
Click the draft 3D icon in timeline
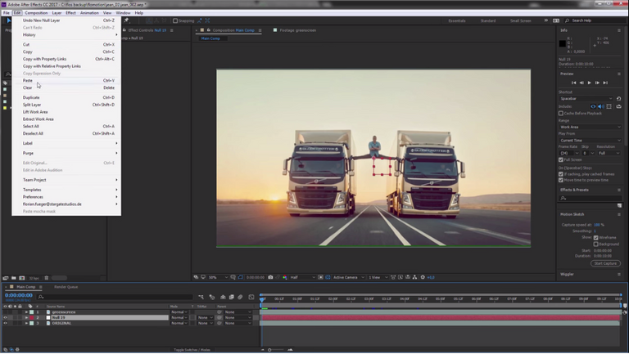212,297
